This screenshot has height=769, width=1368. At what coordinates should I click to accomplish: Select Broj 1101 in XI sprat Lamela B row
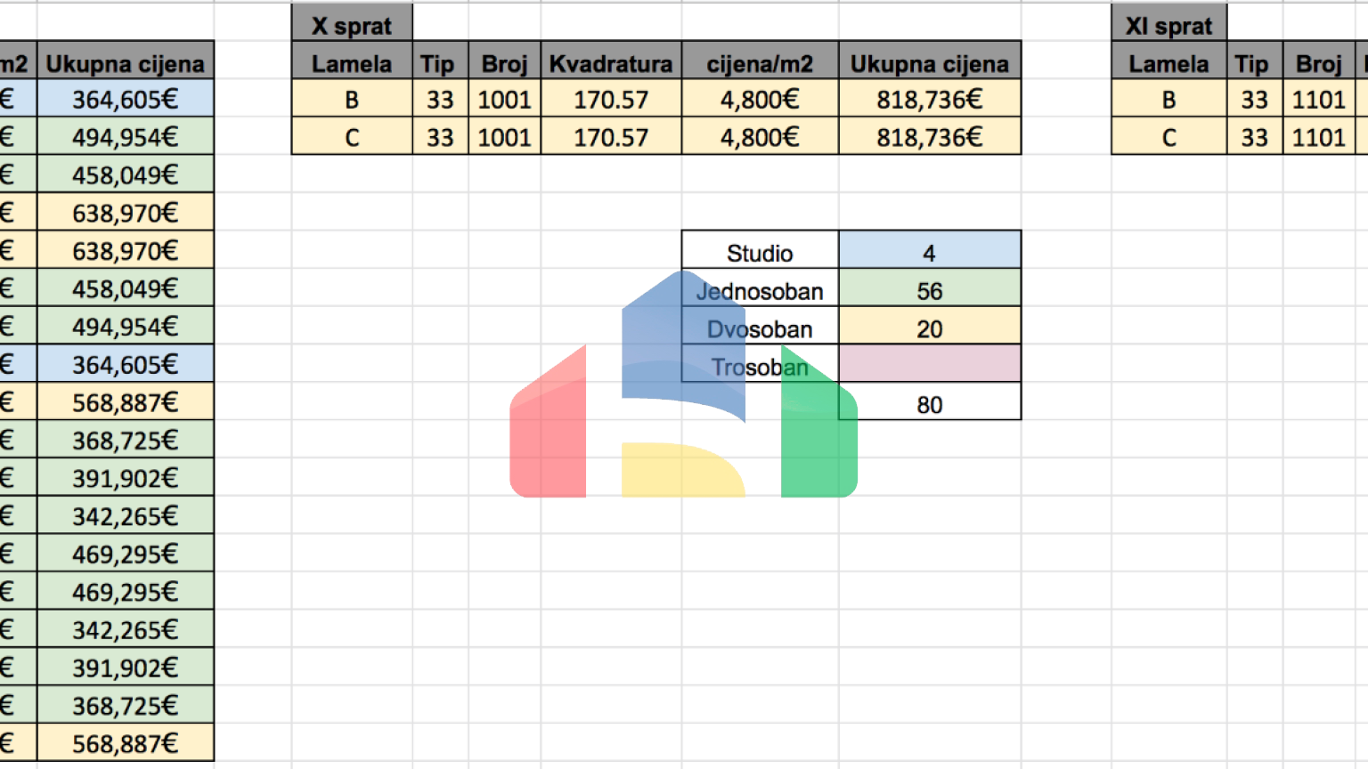pos(1318,100)
